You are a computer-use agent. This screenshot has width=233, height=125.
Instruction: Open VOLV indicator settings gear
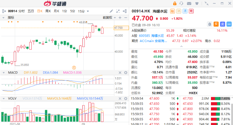(x=126, y=98)
